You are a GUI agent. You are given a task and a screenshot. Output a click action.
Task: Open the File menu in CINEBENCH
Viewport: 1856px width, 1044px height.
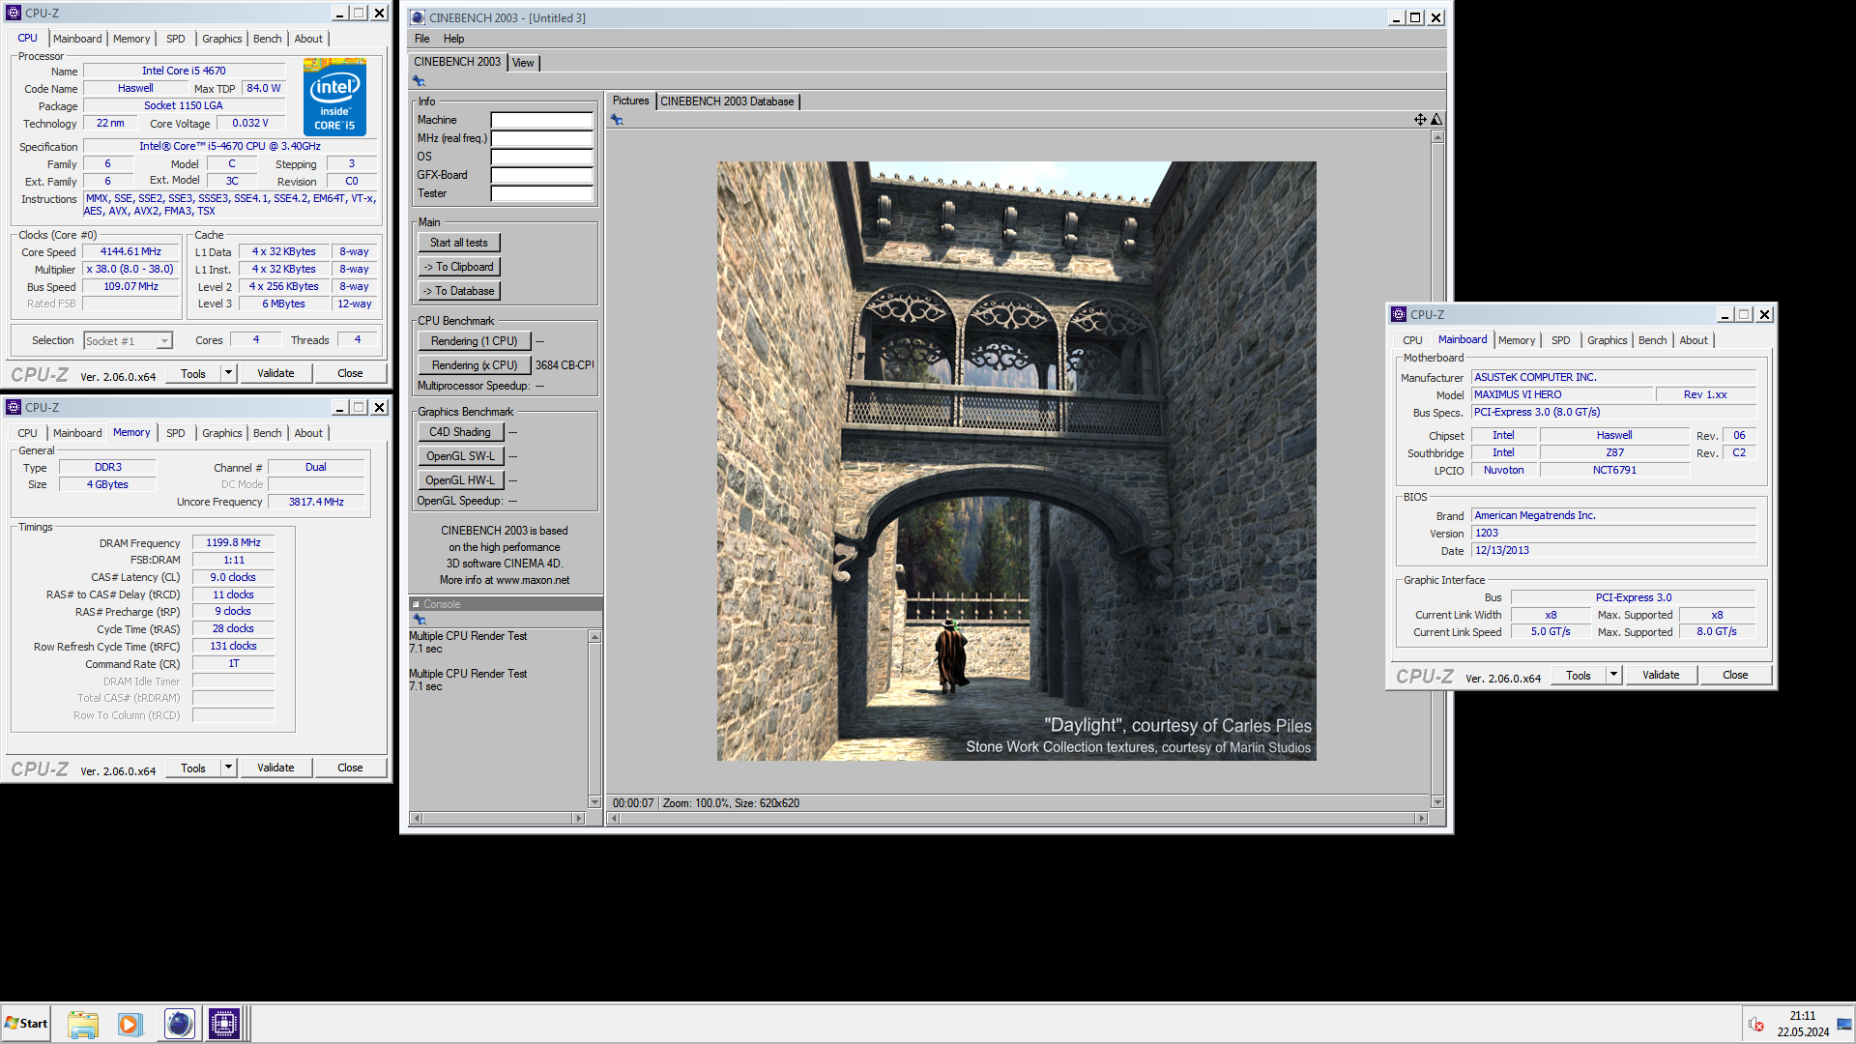coord(422,39)
